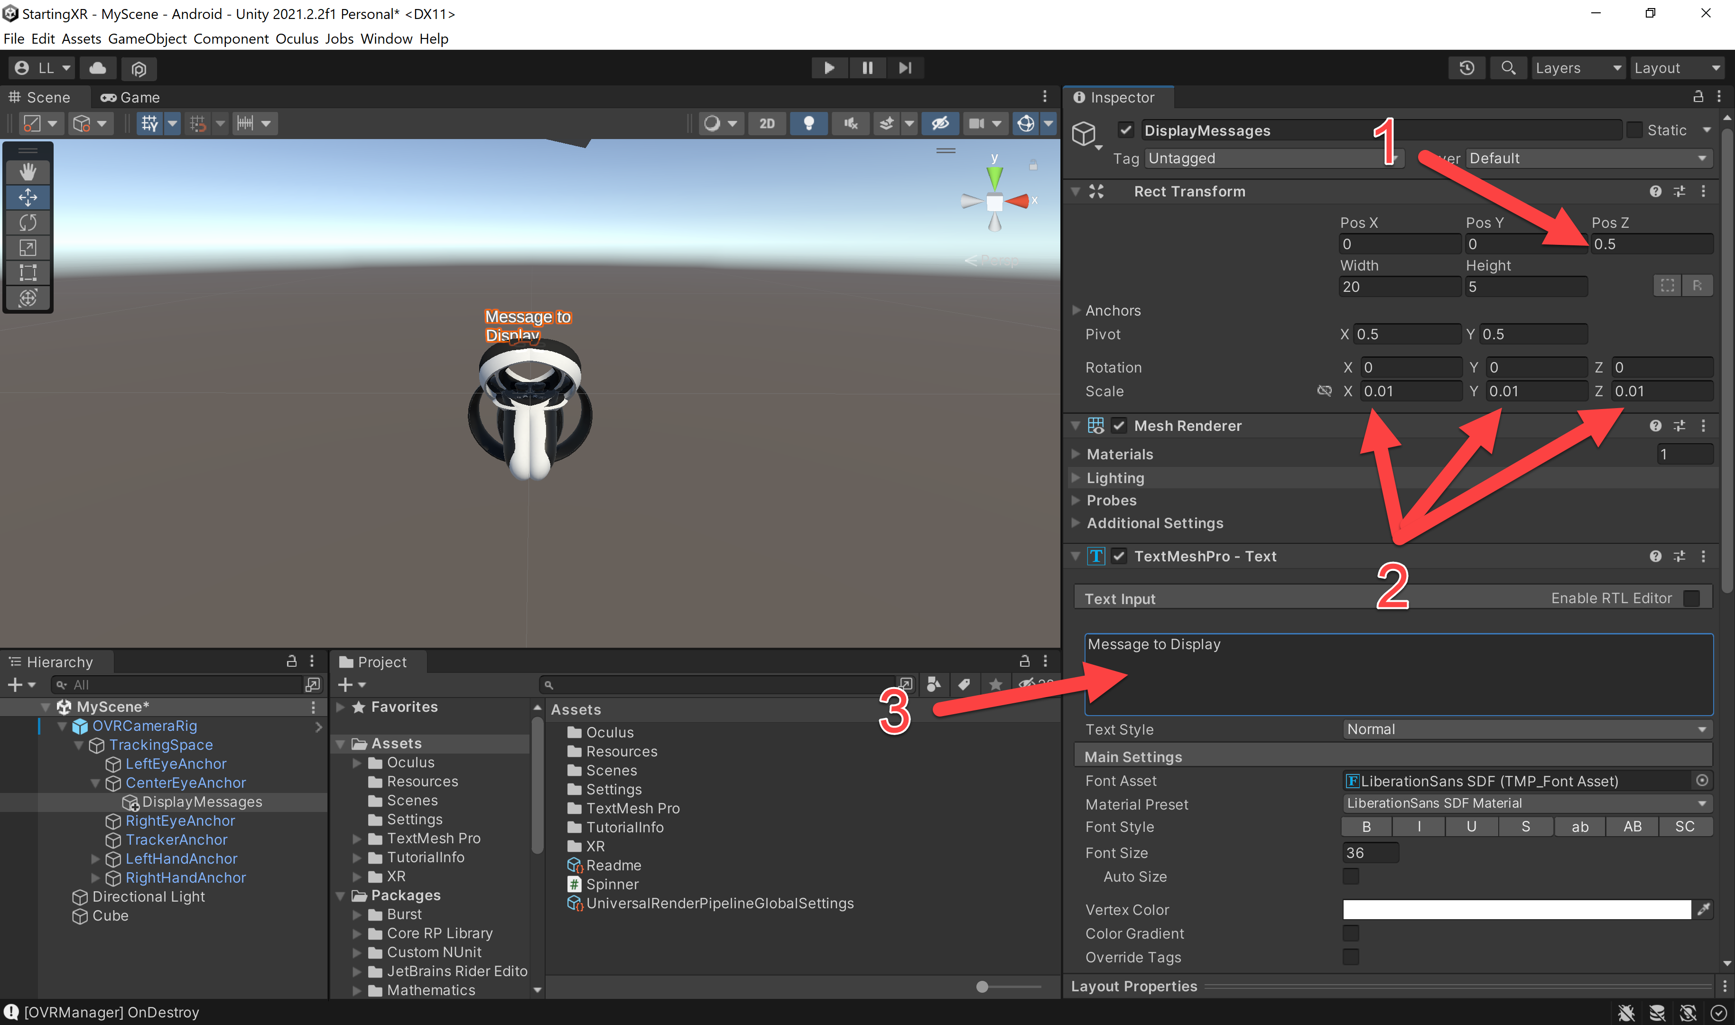The width and height of the screenshot is (1735, 1025).
Task: Open the Text Style Normal dropdown
Action: (x=1525, y=729)
